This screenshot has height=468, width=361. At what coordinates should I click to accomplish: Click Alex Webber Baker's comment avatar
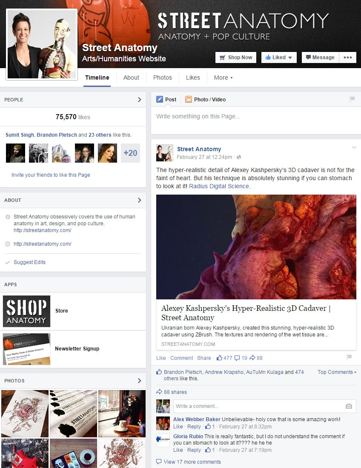pyautogui.click(x=163, y=423)
